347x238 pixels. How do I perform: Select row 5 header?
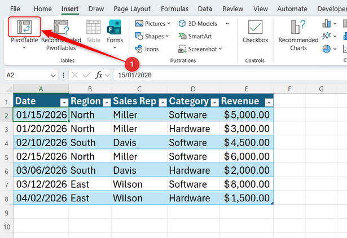(6, 157)
